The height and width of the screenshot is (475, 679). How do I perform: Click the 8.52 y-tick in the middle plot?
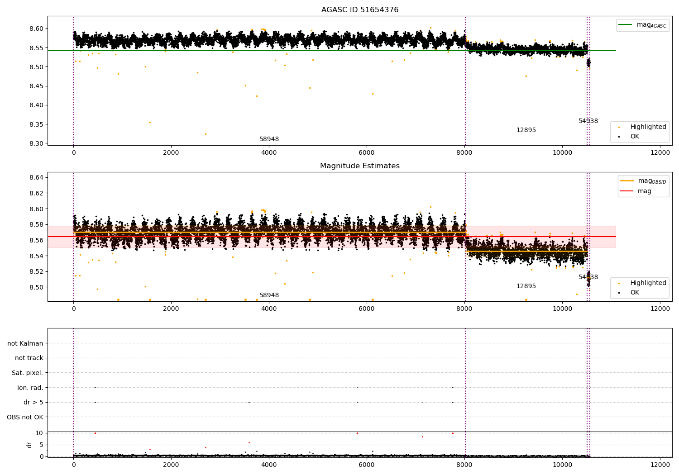[36, 271]
